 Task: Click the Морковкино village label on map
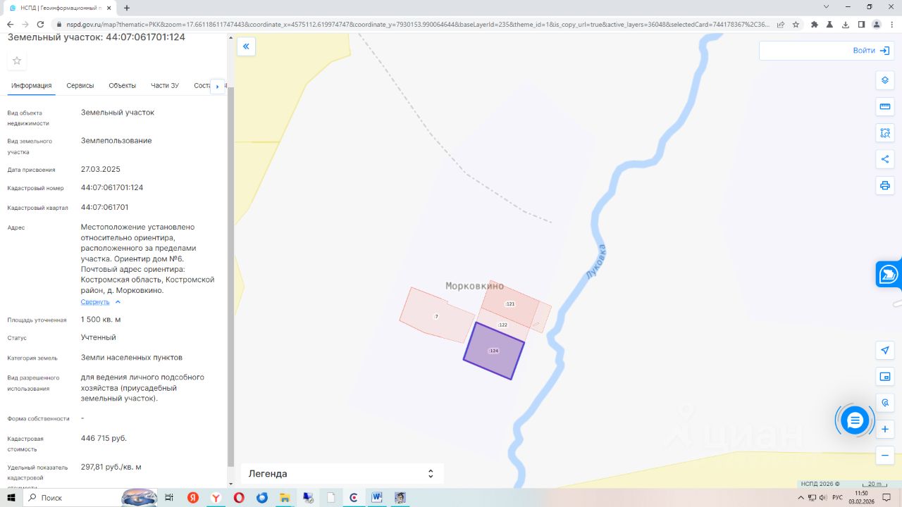(475, 286)
